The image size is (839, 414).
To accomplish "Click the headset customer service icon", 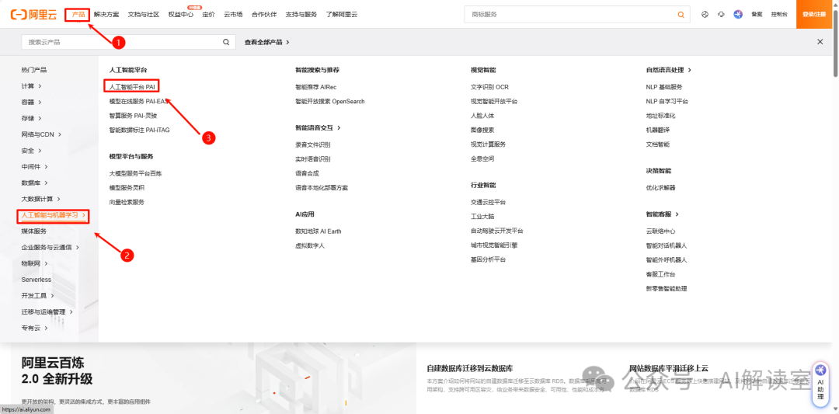I will click(721, 15).
